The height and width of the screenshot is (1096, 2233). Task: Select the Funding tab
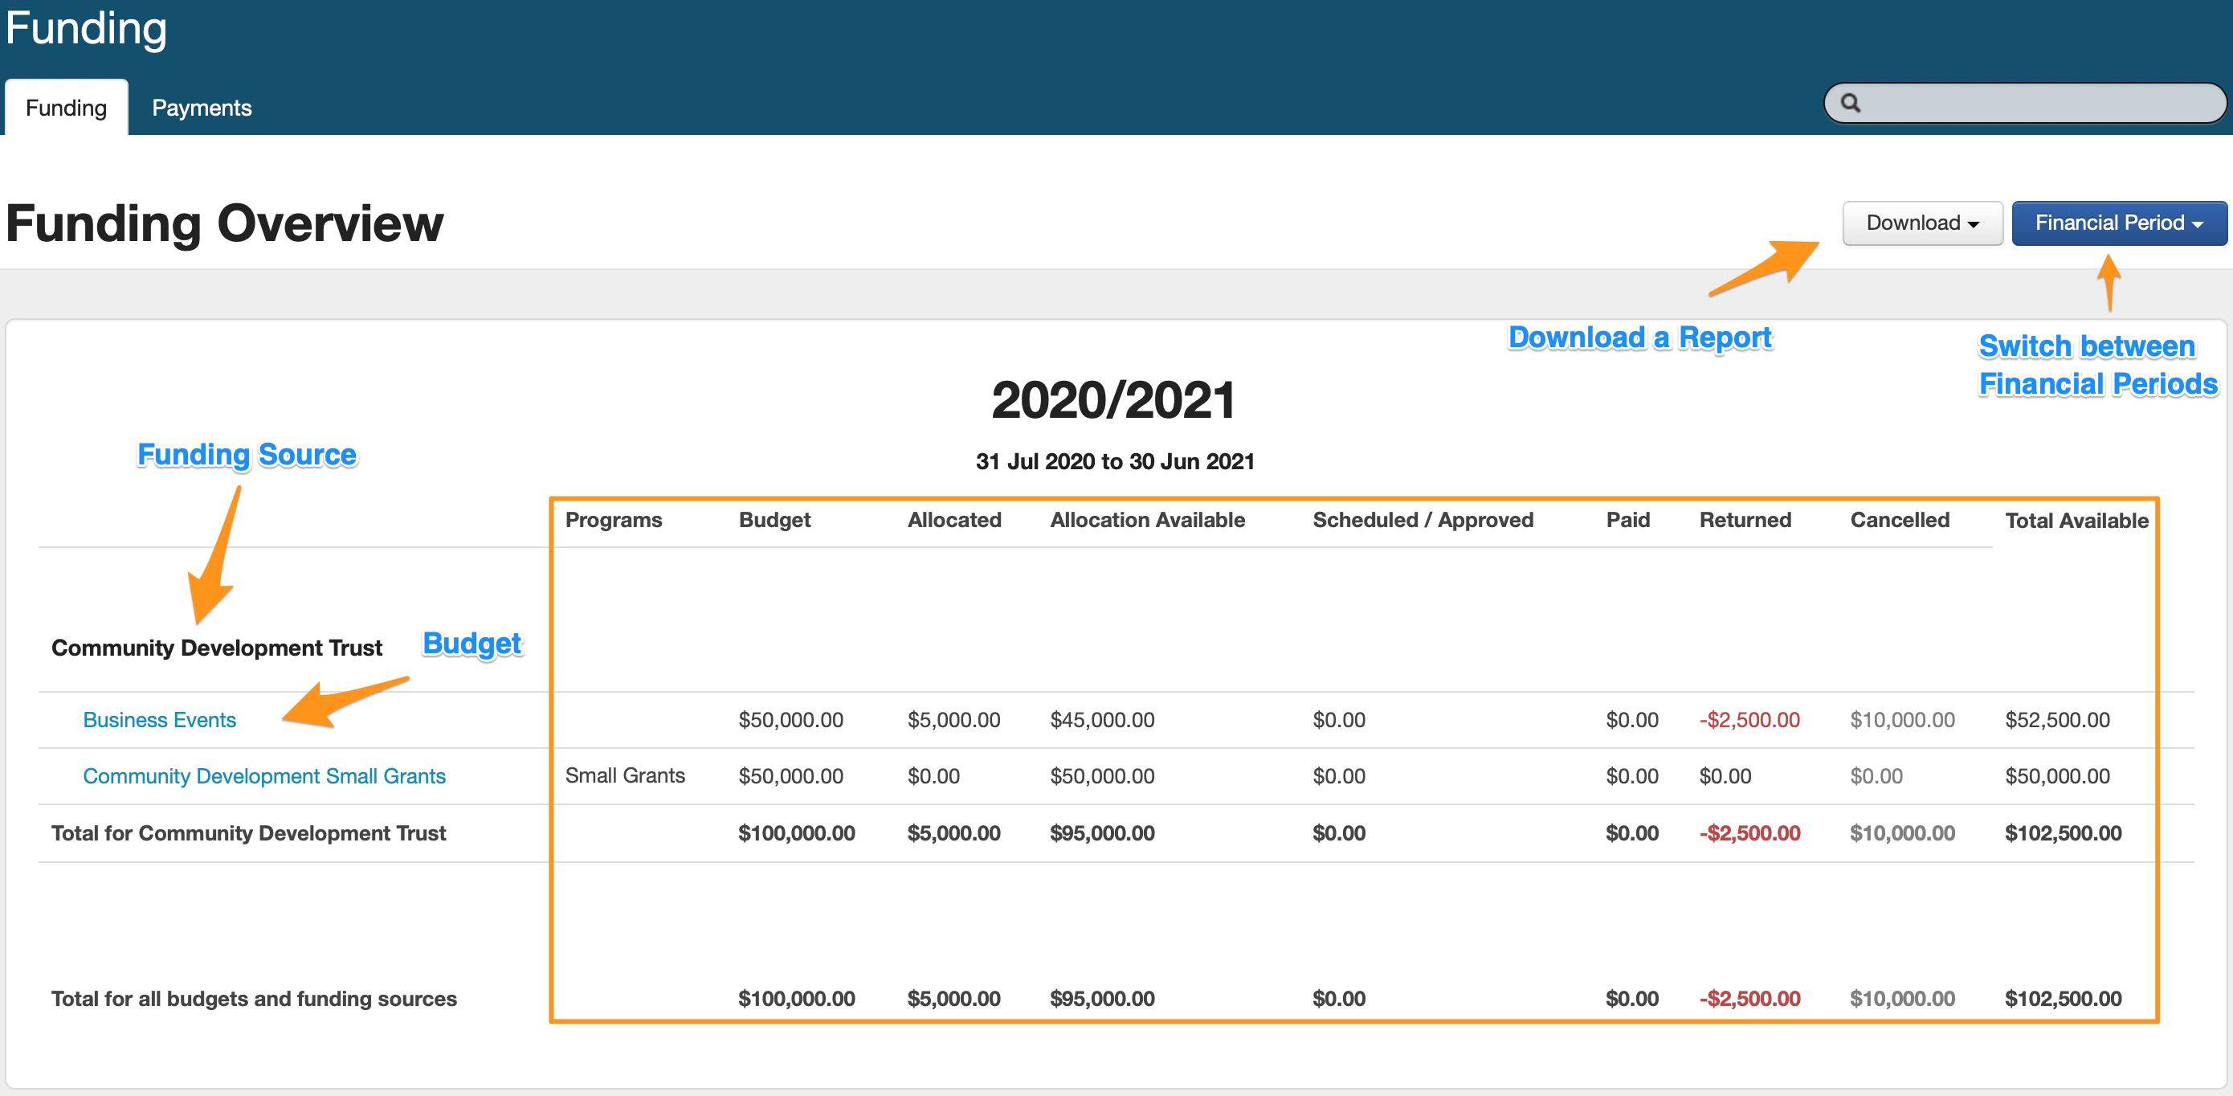tap(66, 108)
